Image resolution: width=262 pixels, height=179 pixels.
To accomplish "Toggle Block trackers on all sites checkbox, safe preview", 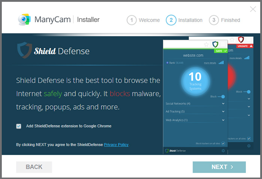I will point(223,143).
